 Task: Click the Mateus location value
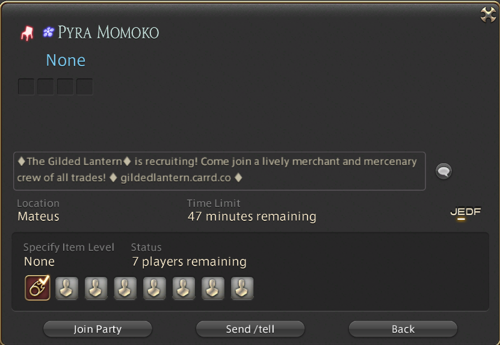click(x=39, y=216)
